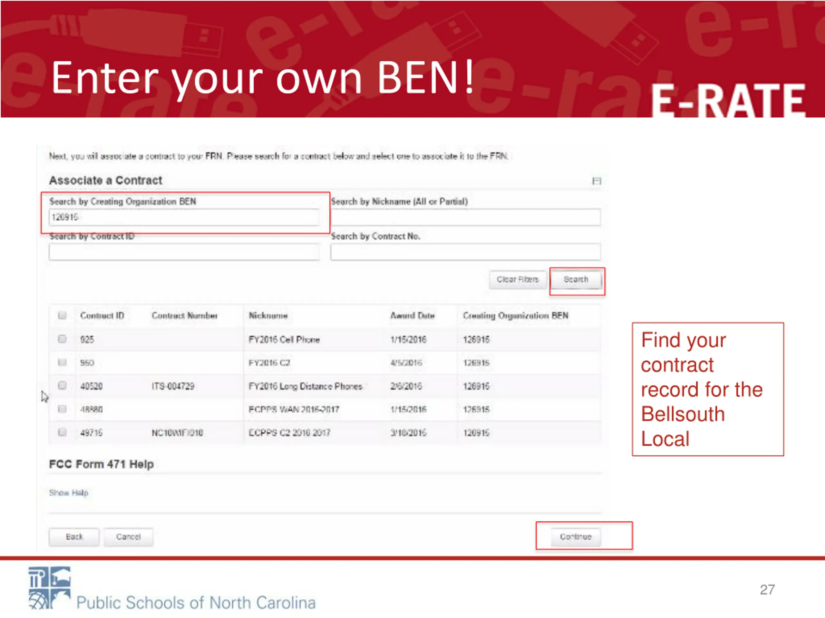Sort by the Contract Number column header
This screenshot has width=825, height=618.
pos(184,316)
